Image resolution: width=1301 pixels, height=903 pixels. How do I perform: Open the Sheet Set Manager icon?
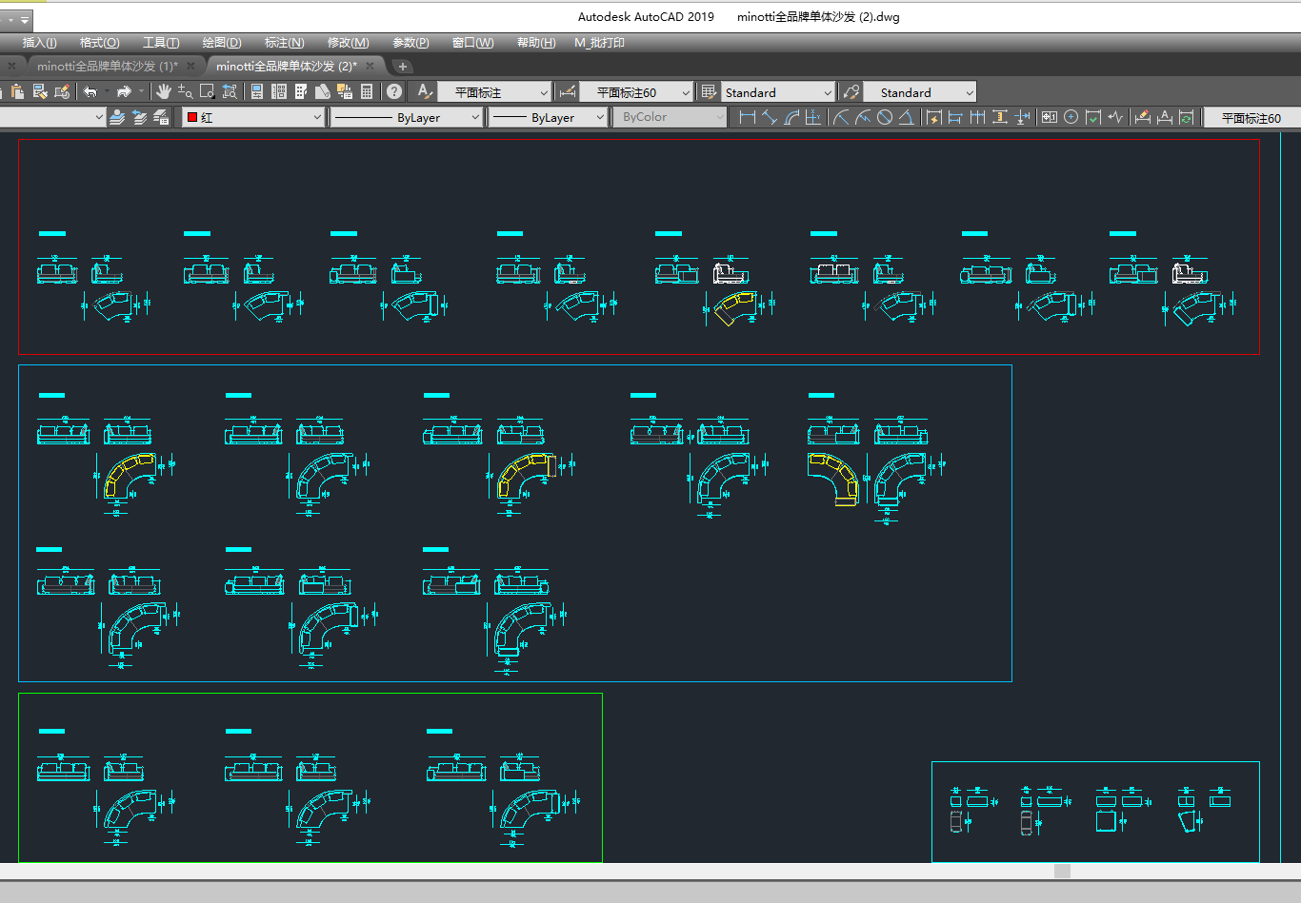322,91
